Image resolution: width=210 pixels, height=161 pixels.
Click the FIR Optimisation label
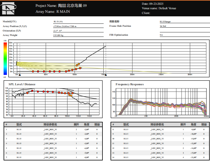point(119,35)
